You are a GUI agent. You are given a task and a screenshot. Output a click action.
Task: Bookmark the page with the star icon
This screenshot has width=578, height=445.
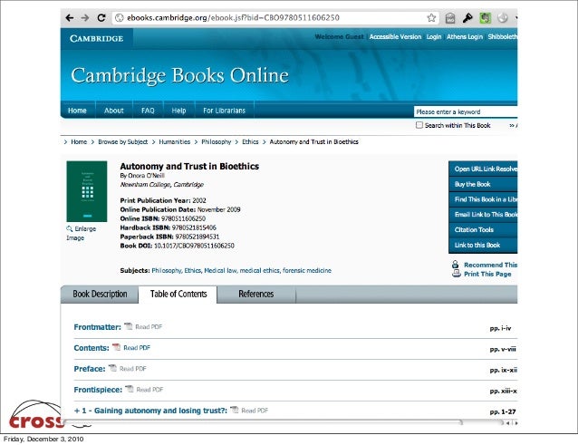click(x=431, y=18)
